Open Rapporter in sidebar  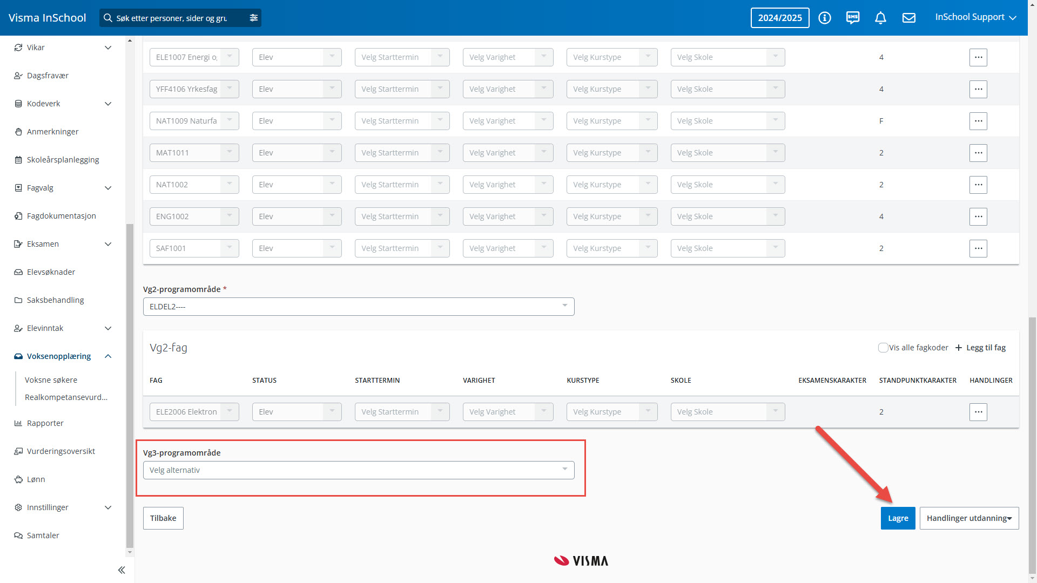tap(45, 423)
